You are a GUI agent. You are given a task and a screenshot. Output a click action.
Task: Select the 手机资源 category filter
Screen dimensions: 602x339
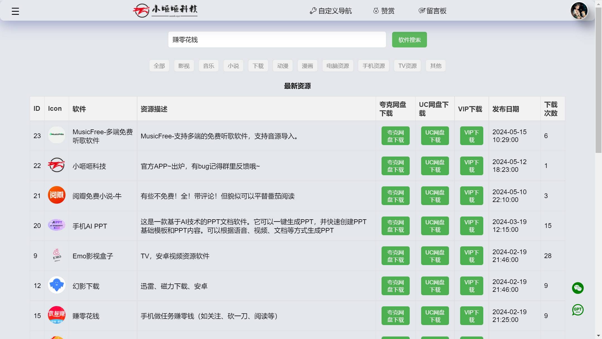point(374,66)
